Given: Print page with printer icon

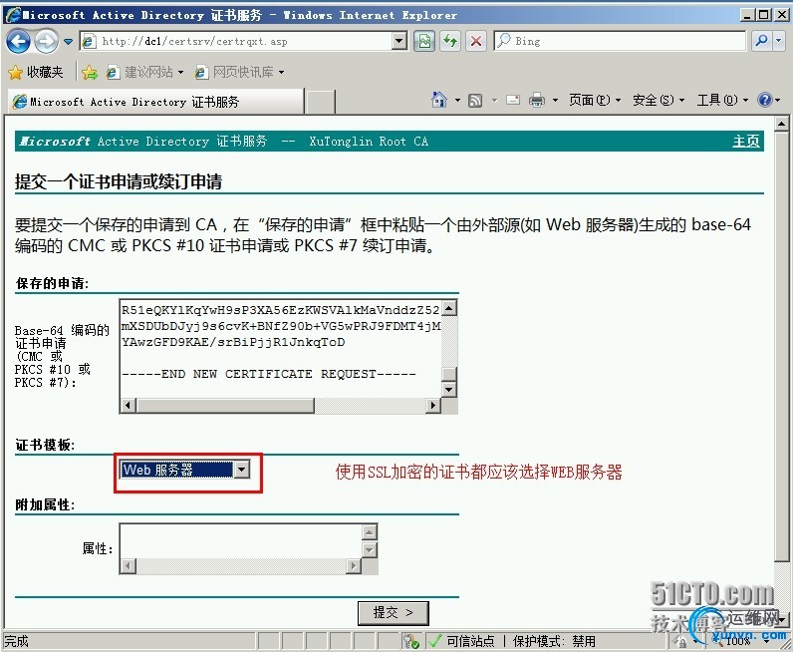Looking at the screenshot, I should click(537, 101).
